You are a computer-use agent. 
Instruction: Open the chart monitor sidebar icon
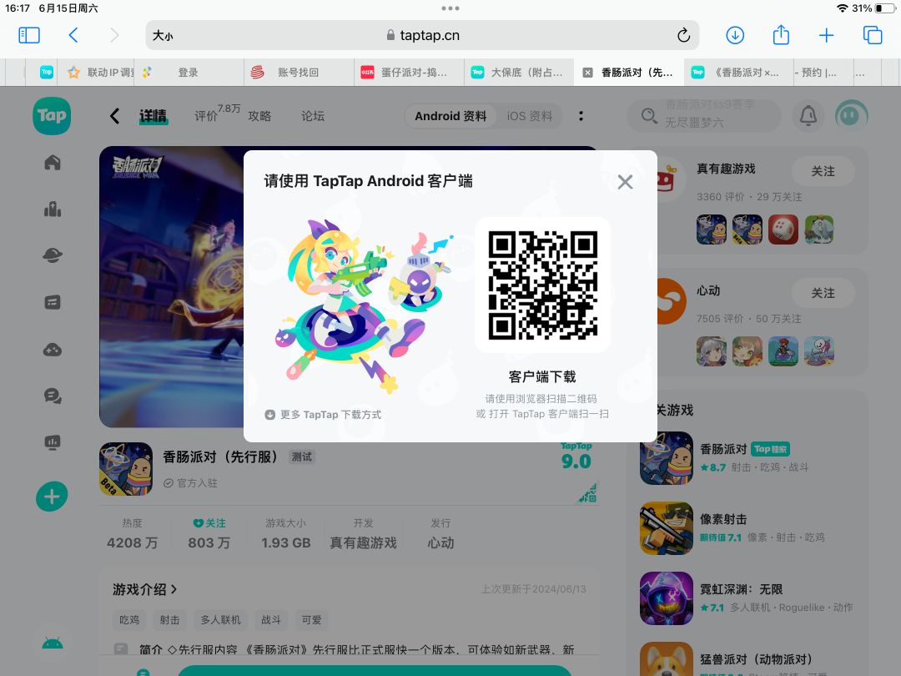[x=53, y=442]
